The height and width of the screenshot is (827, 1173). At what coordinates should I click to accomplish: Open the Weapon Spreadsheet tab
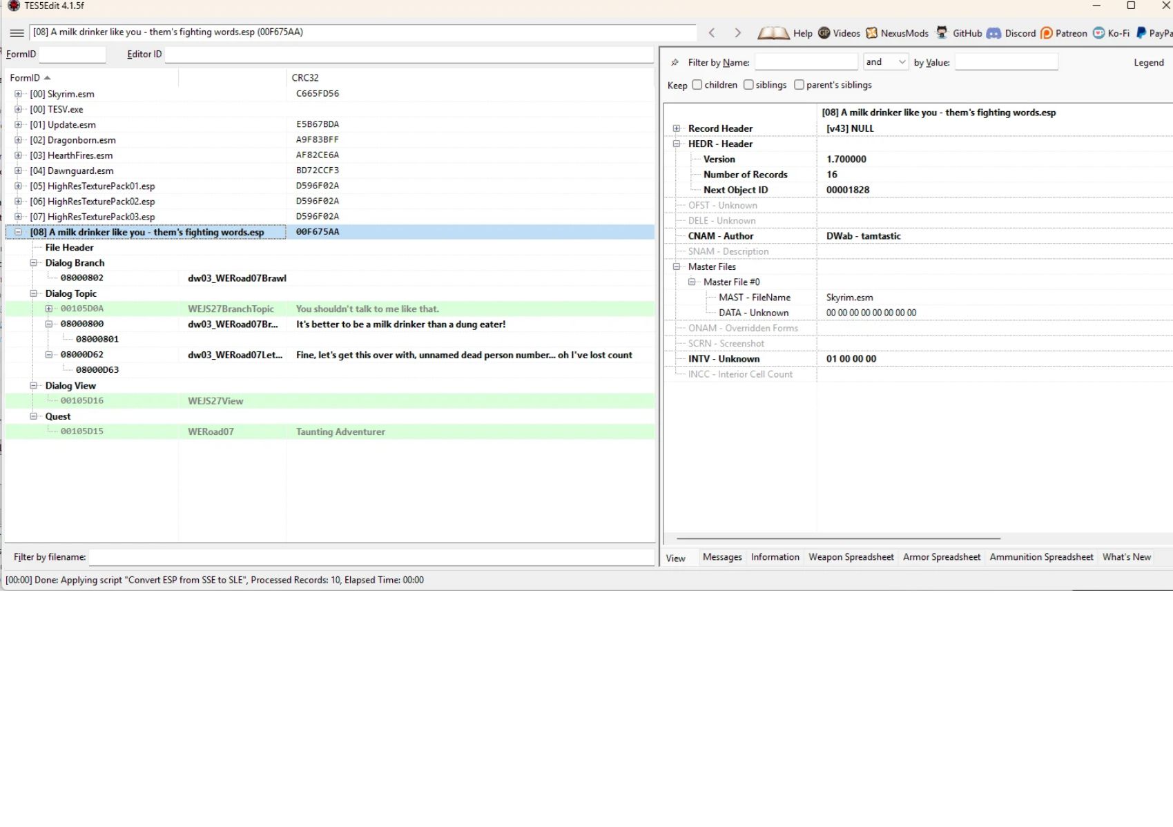click(851, 557)
